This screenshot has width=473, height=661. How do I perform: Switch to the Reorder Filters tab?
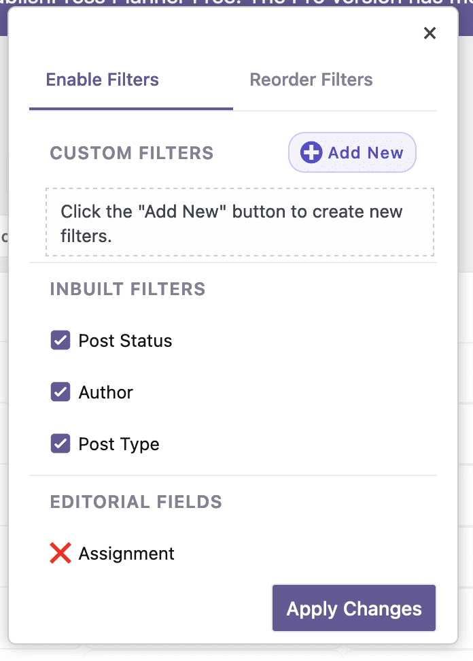tap(311, 80)
